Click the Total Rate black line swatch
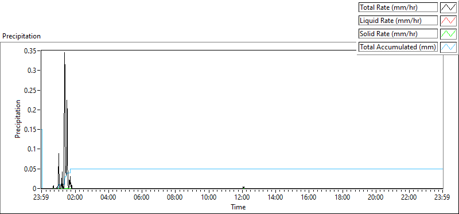This screenshot has height=214, width=459. [448, 7]
